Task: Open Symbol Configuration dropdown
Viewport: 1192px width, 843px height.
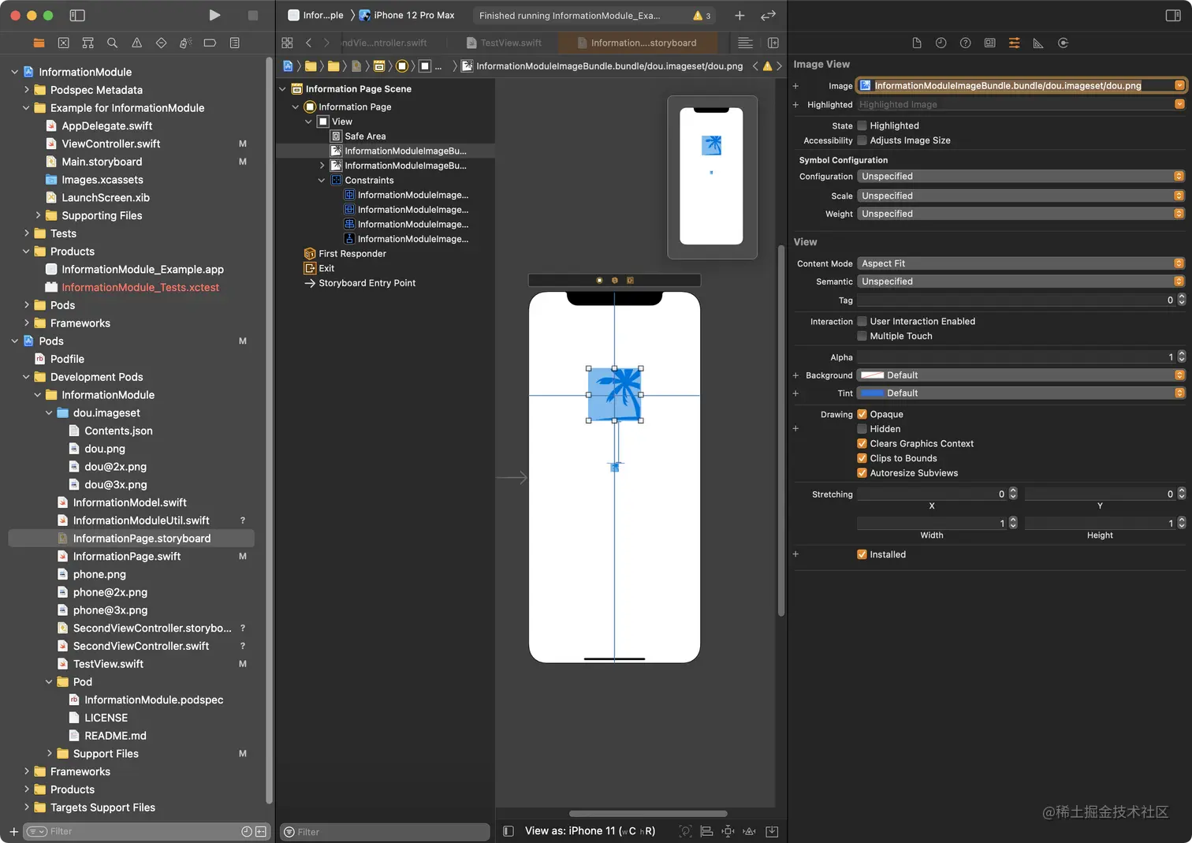Action: click(1021, 177)
